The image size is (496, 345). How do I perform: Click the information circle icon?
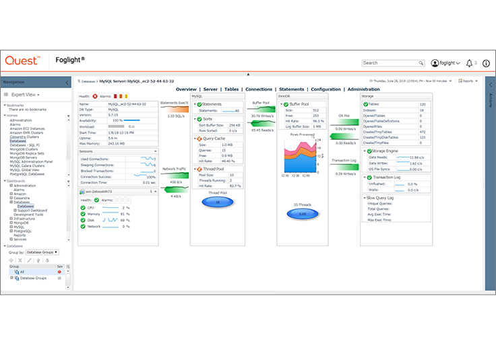(x=486, y=63)
